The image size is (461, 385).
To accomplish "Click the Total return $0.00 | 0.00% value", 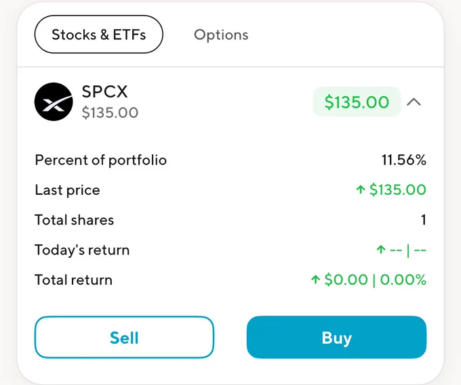I will click(376, 279).
